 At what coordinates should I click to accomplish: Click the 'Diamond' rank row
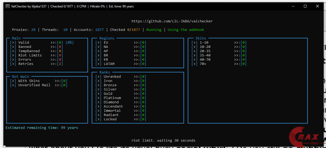121,102
